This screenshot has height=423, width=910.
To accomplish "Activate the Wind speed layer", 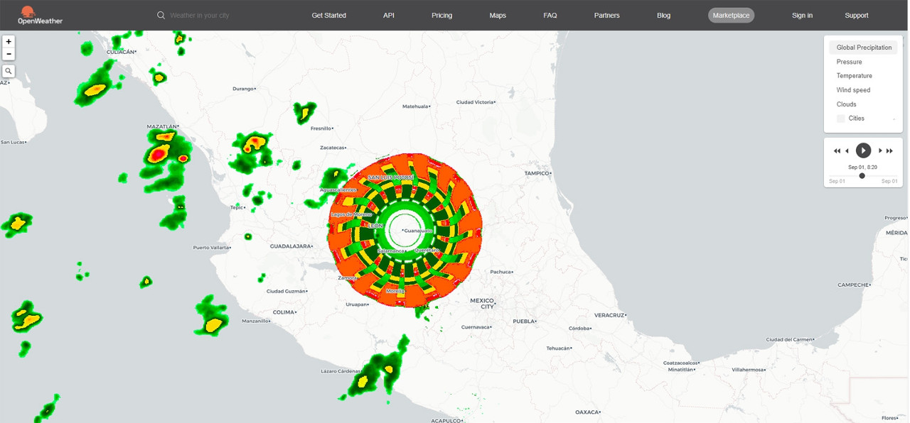I will coord(854,89).
